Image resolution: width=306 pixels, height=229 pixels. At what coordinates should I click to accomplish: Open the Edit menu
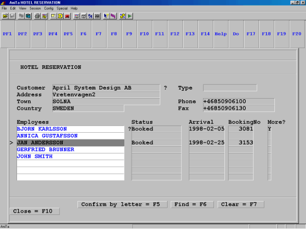[13, 9]
